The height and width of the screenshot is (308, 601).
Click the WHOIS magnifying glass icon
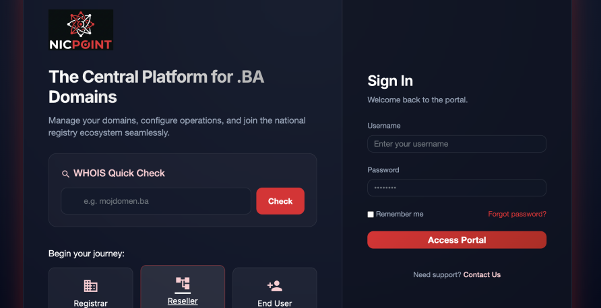[x=65, y=174]
